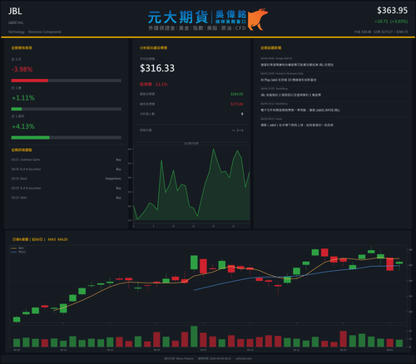Open headline ending with (NYSE:JBL)
Screen dimensions: 416x364
pyautogui.click(x=300, y=110)
